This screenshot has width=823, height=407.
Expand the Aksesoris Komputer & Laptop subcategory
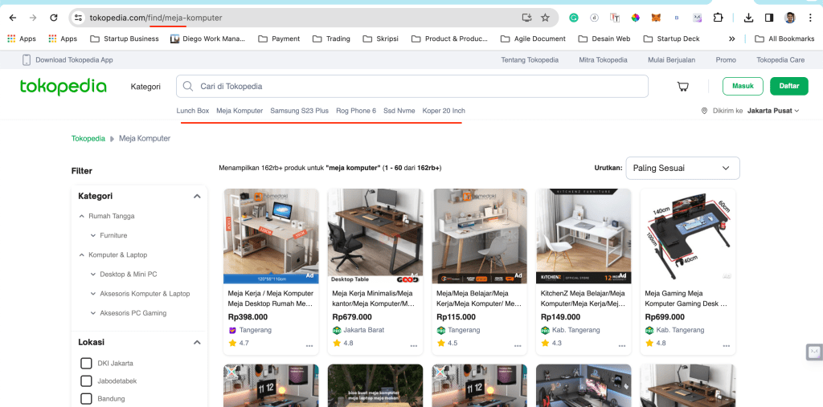(x=93, y=294)
